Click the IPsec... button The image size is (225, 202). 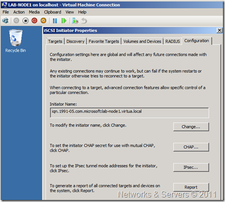[x=191, y=167]
